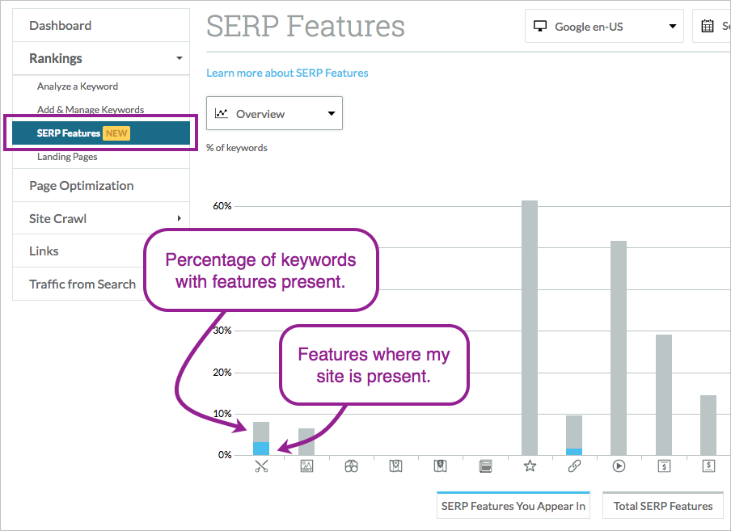Toggle the SERP Features You Appear In legend
The width and height of the screenshot is (731, 531).
(x=513, y=506)
